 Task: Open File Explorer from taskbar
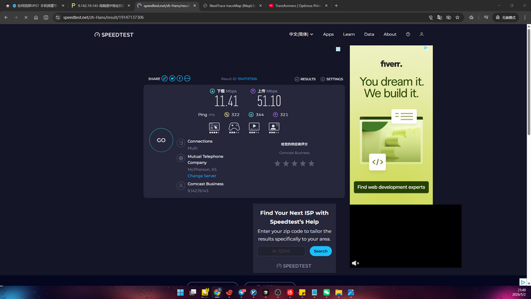pos(339,292)
